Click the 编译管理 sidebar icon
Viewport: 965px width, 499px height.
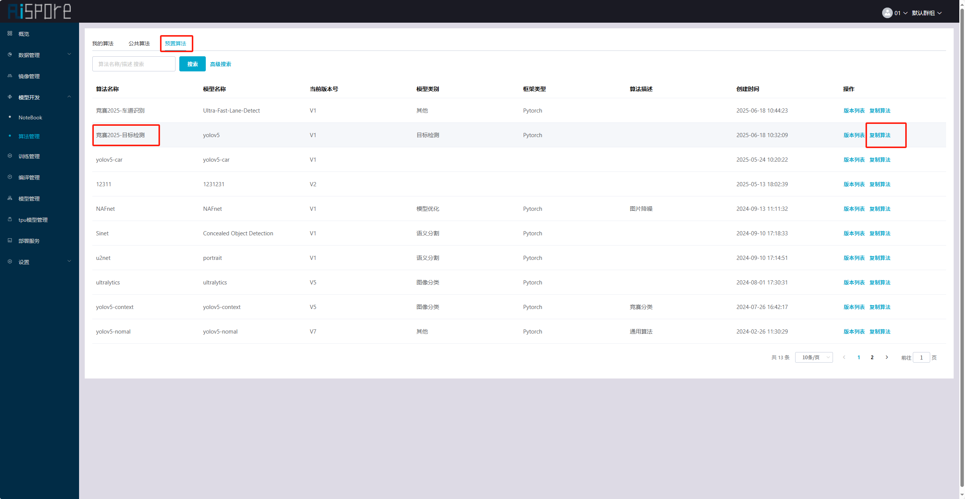(x=10, y=177)
